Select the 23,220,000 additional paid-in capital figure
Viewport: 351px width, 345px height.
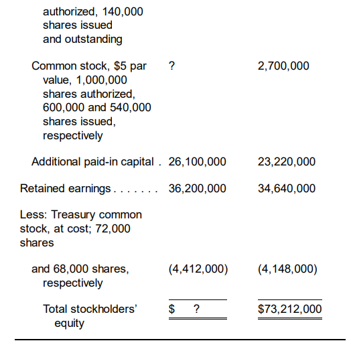click(x=287, y=161)
